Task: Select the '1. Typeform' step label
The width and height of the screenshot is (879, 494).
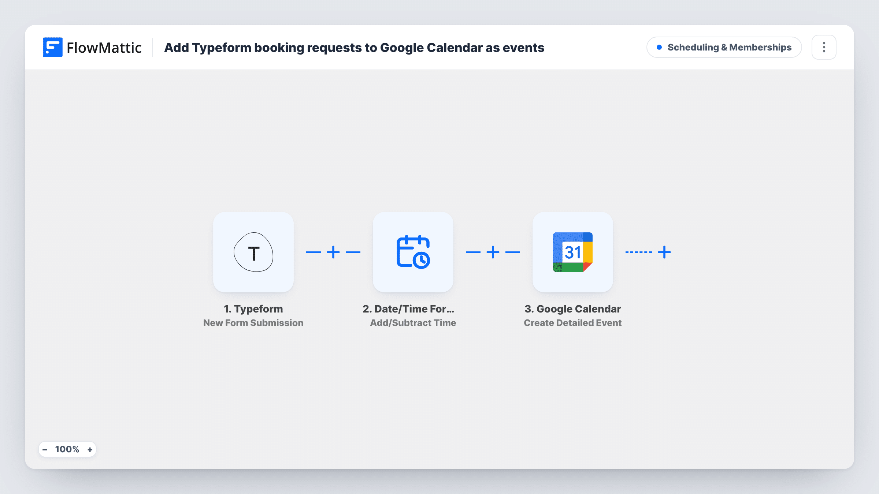Action: point(253,309)
